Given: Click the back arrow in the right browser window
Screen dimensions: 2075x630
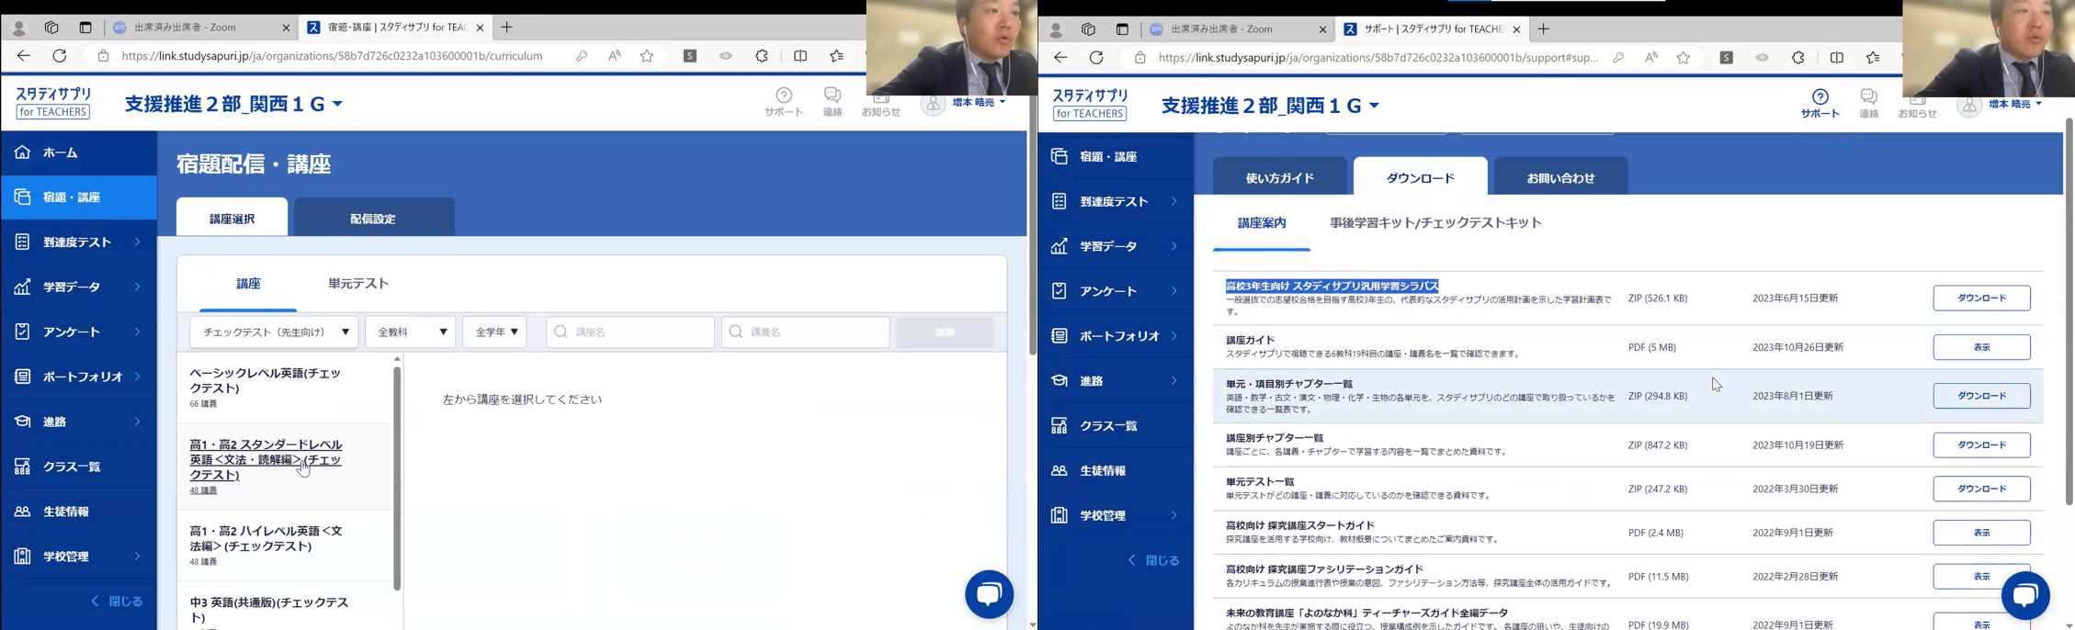Looking at the screenshot, I should [x=1060, y=58].
